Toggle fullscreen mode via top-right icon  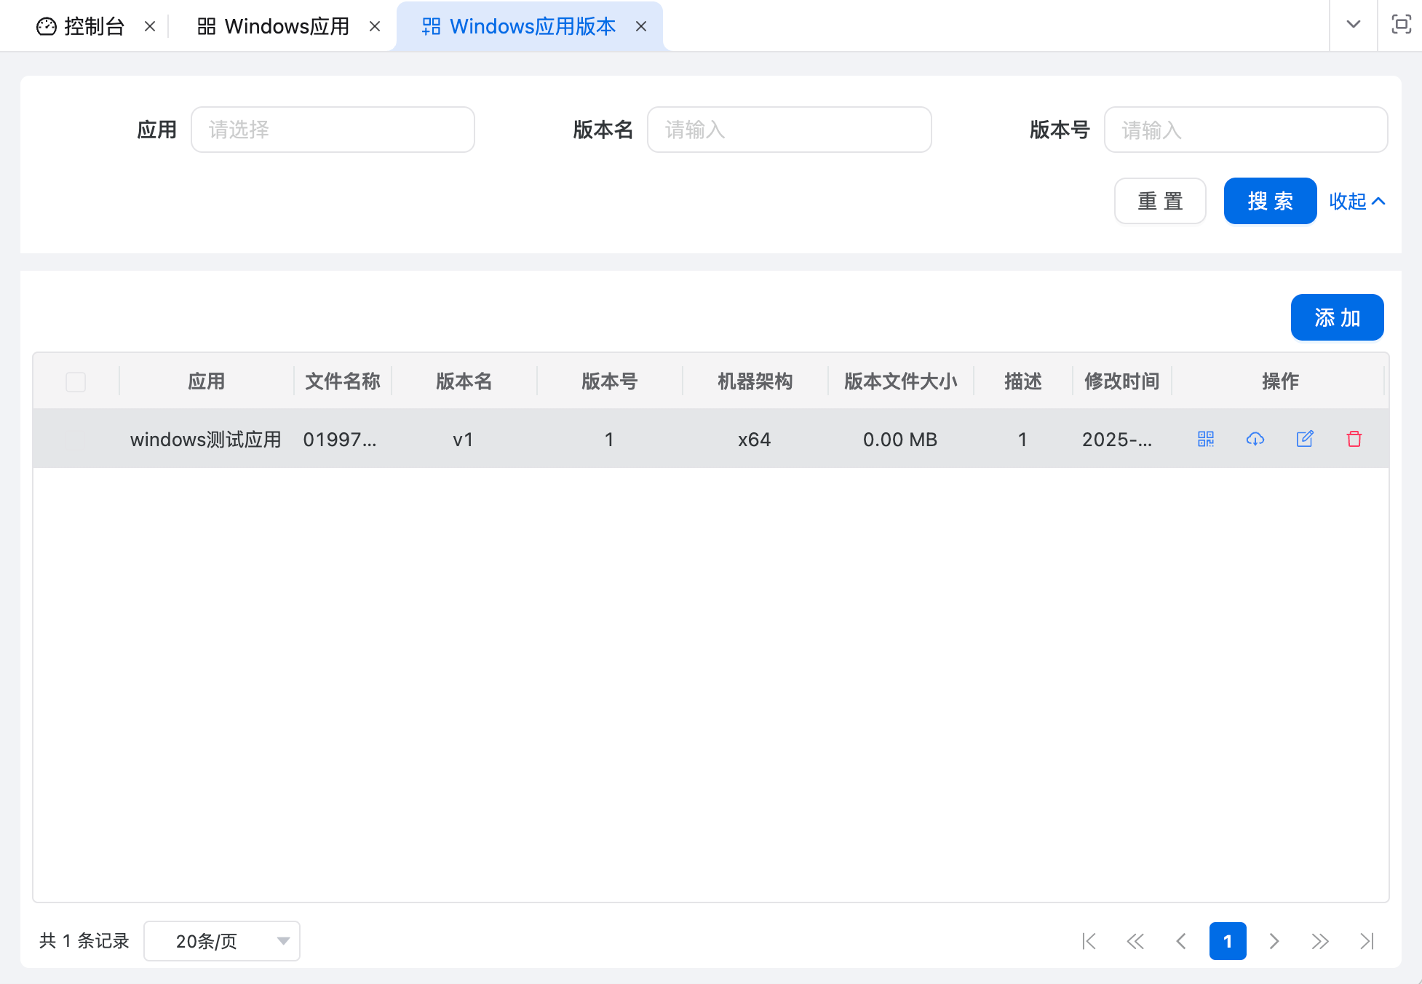(x=1401, y=25)
